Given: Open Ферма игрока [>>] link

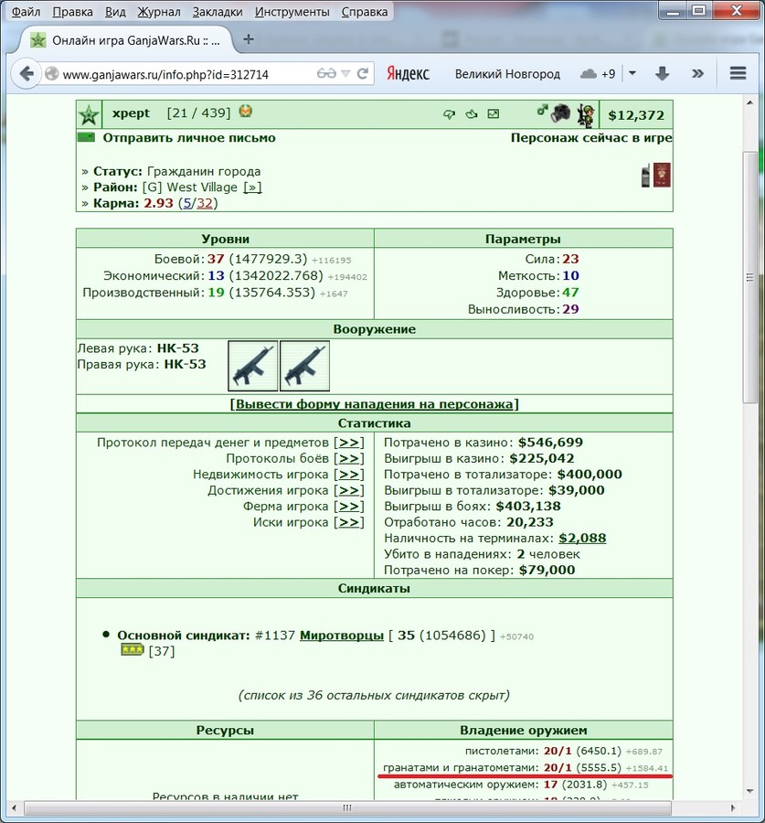Looking at the screenshot, I should pos(349,507).
